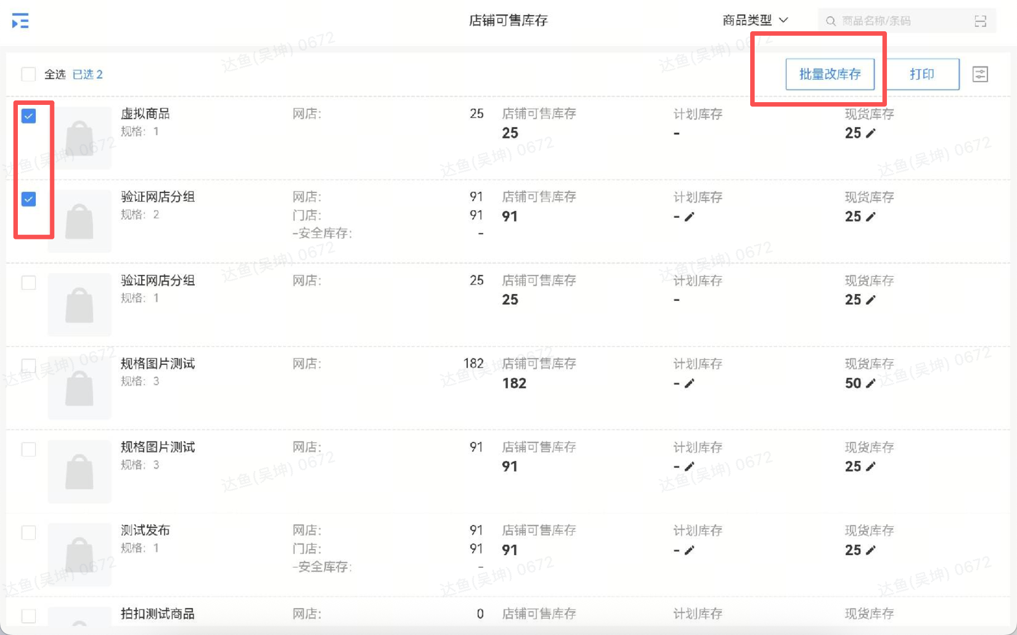This screenshot has width=1017, height=635.
Task: Uncheck the checked 验证网店分组 row checkbox
Action: pyautogui.click(x=28, y=199)
